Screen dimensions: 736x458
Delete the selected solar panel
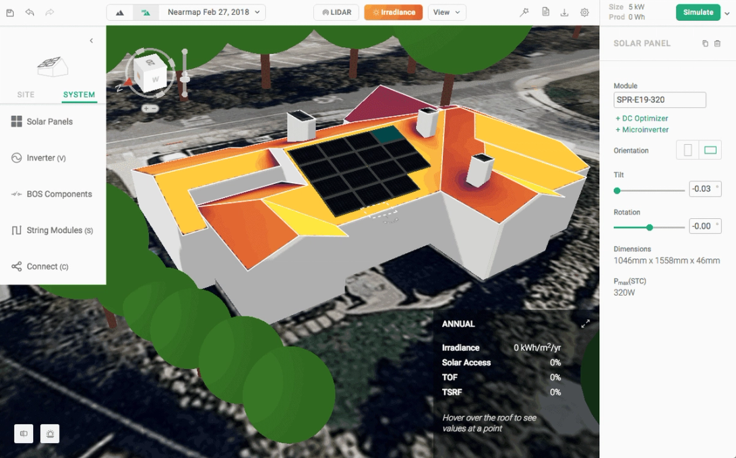[x=716, y=43]
